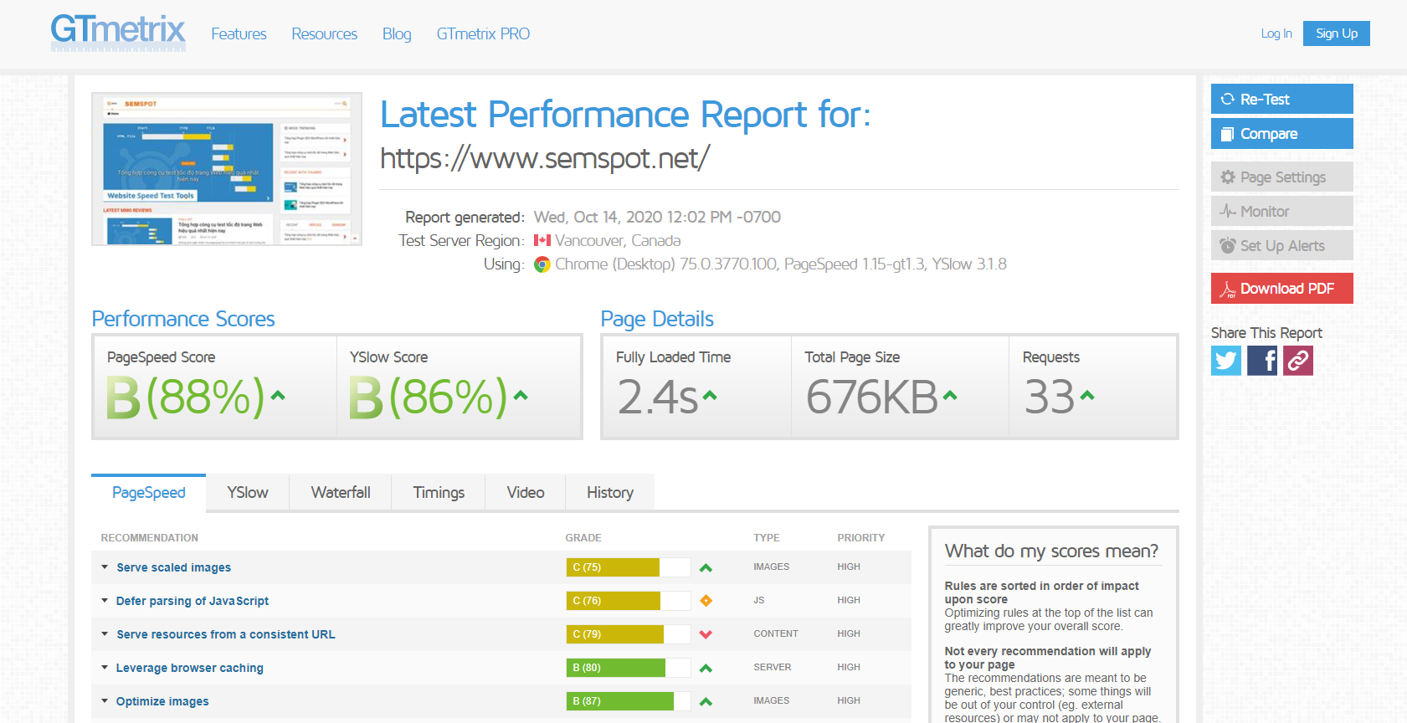Click arrow next to Fully Loaded Time value
1407x723 pixels.
pos(710,396)
